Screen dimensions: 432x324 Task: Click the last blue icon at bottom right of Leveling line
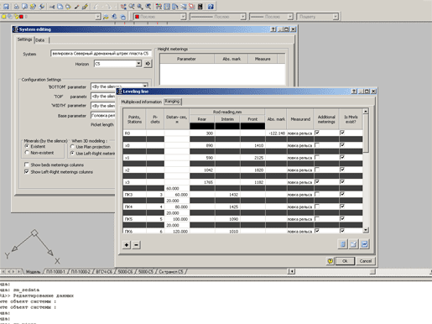364,244
